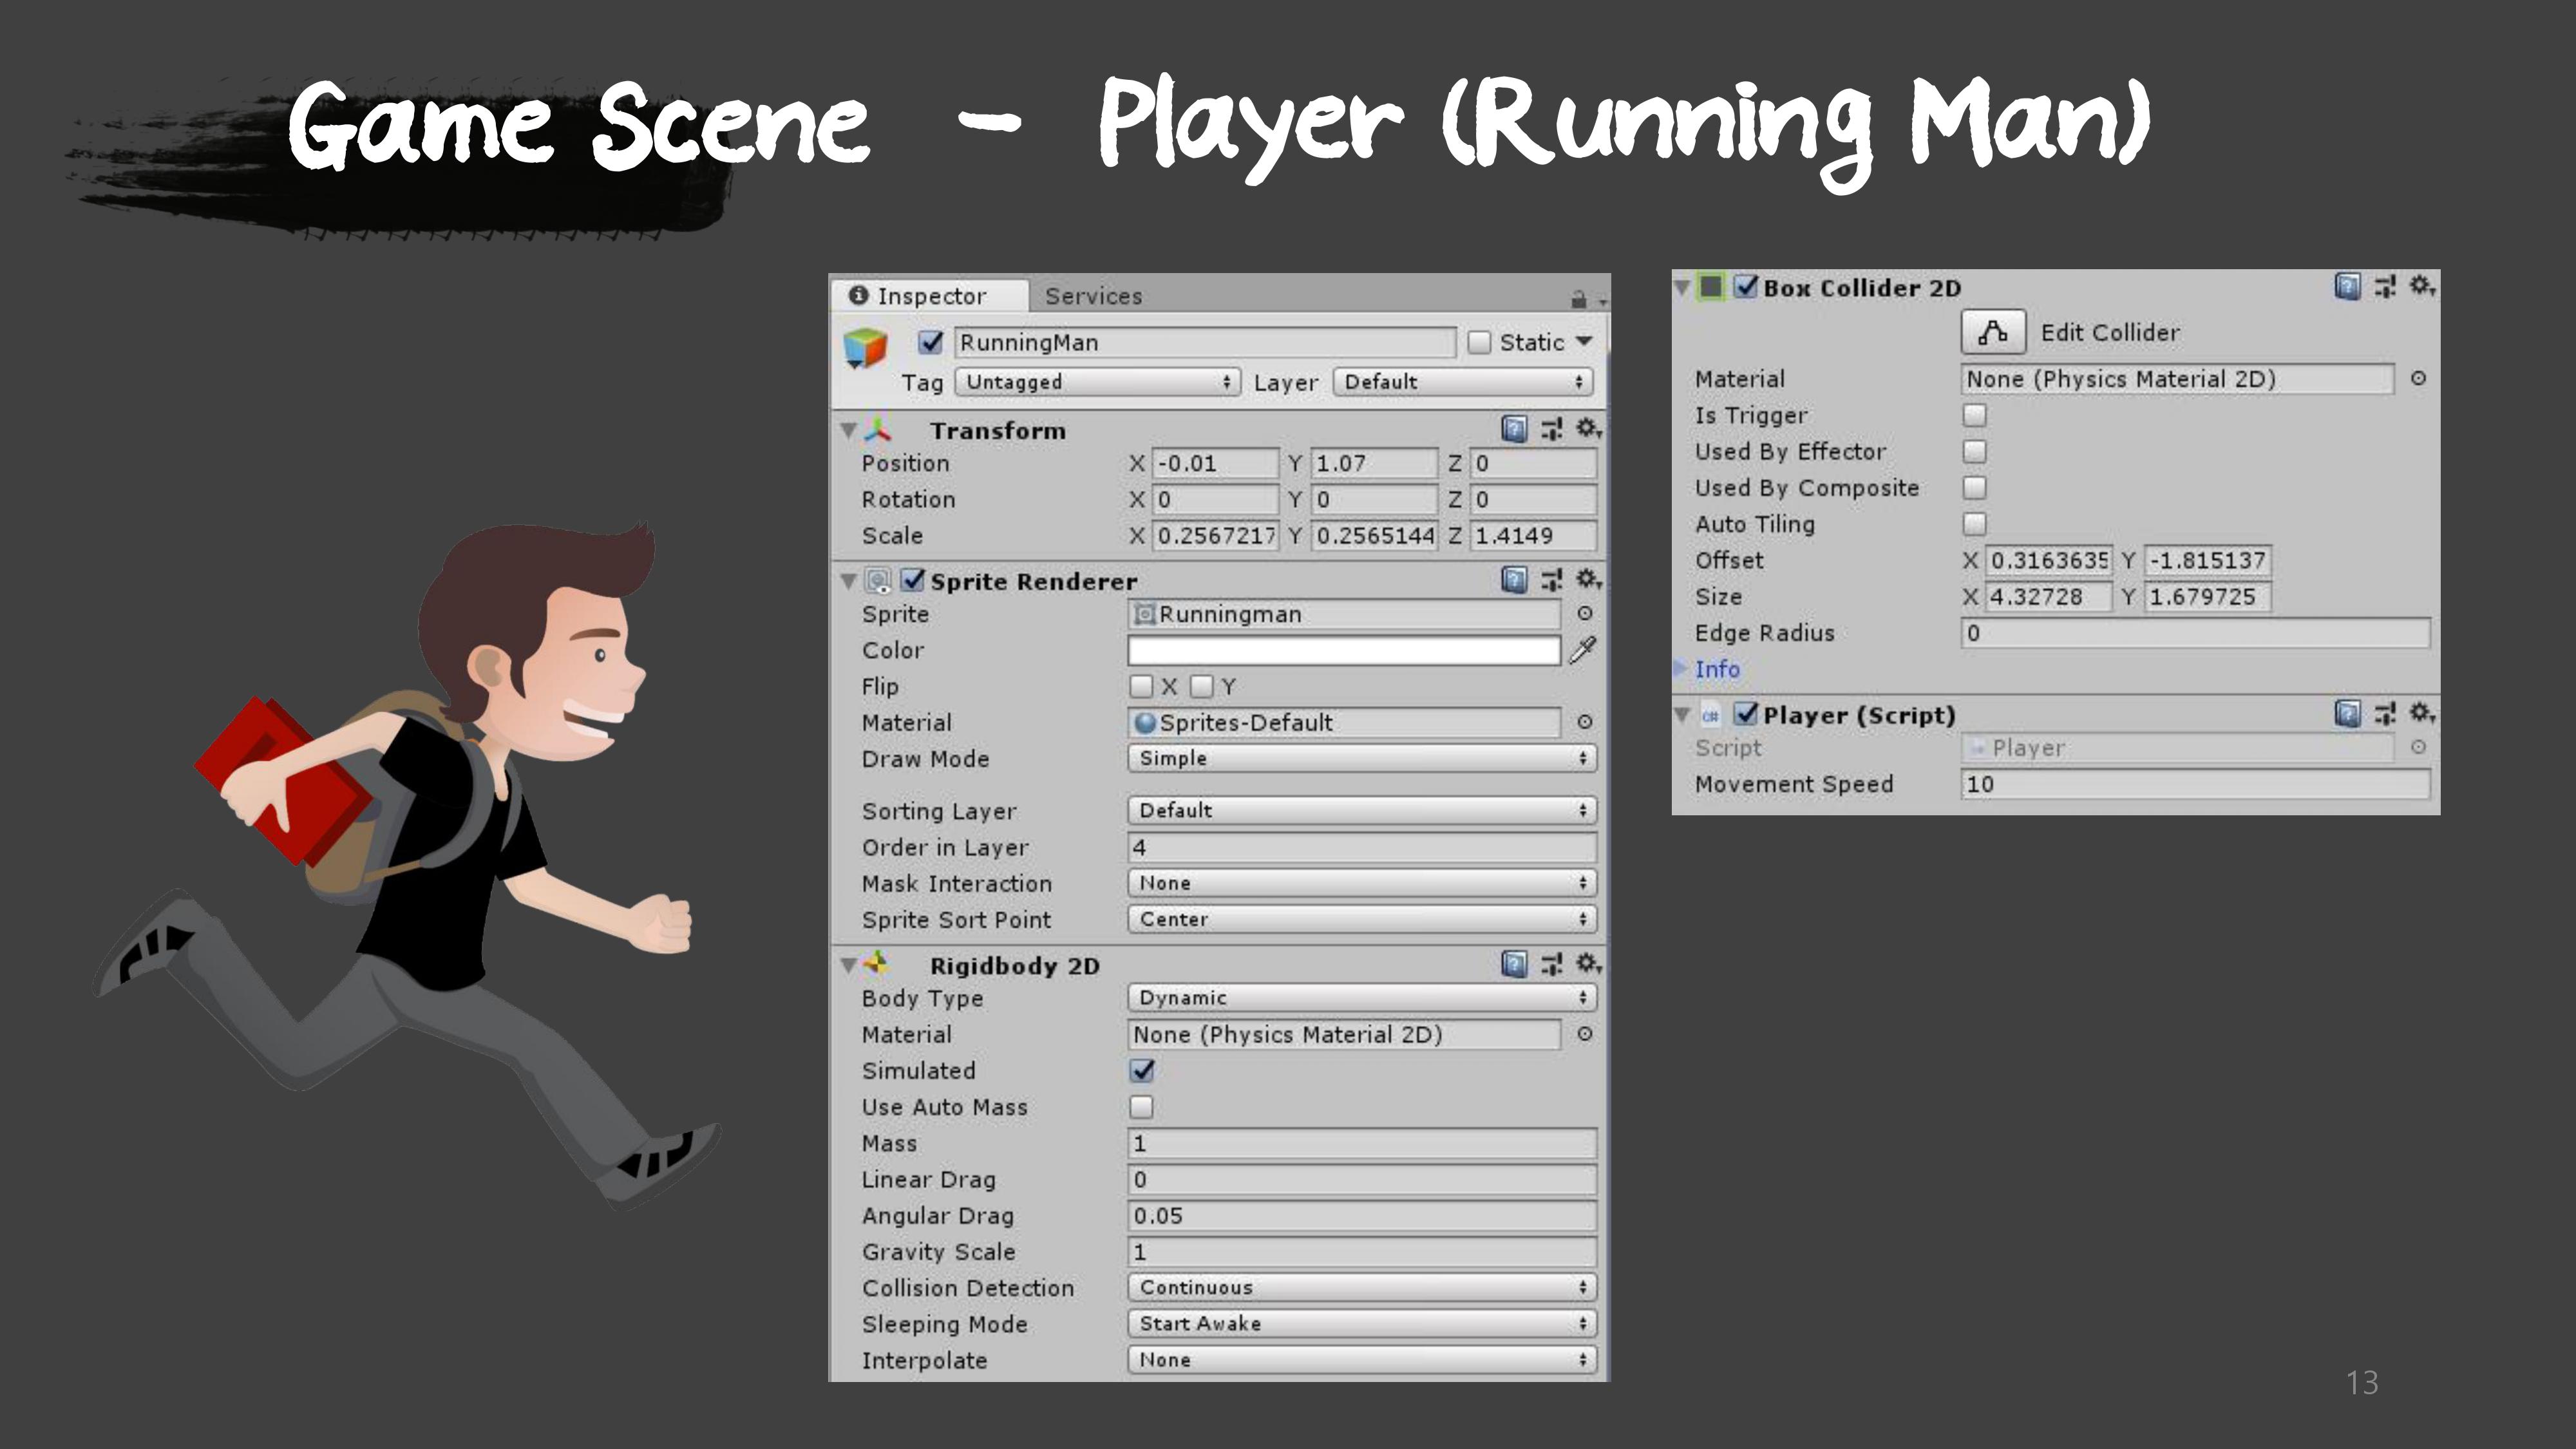Open Sprite Renderer help icon

pyautogui.click(x=1514, y=580)
